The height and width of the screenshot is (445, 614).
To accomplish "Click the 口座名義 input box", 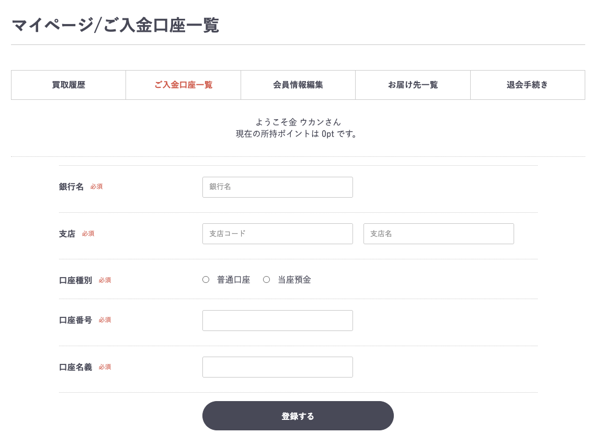I will (x=278, y=367).
